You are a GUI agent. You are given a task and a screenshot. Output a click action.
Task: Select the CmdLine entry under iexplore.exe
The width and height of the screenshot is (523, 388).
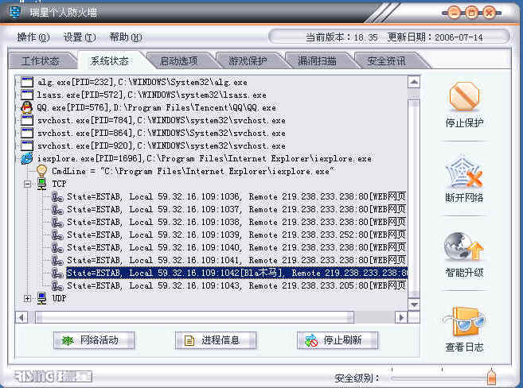(193, 171)
